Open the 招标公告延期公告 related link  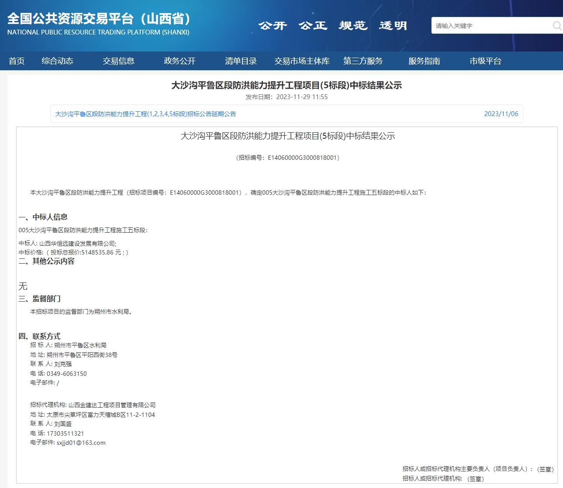(x=145, y=114)
